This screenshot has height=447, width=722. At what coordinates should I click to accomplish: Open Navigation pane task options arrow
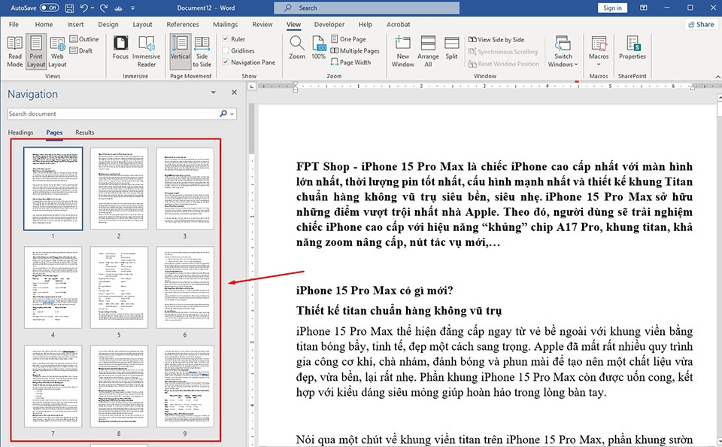point(213,93)
